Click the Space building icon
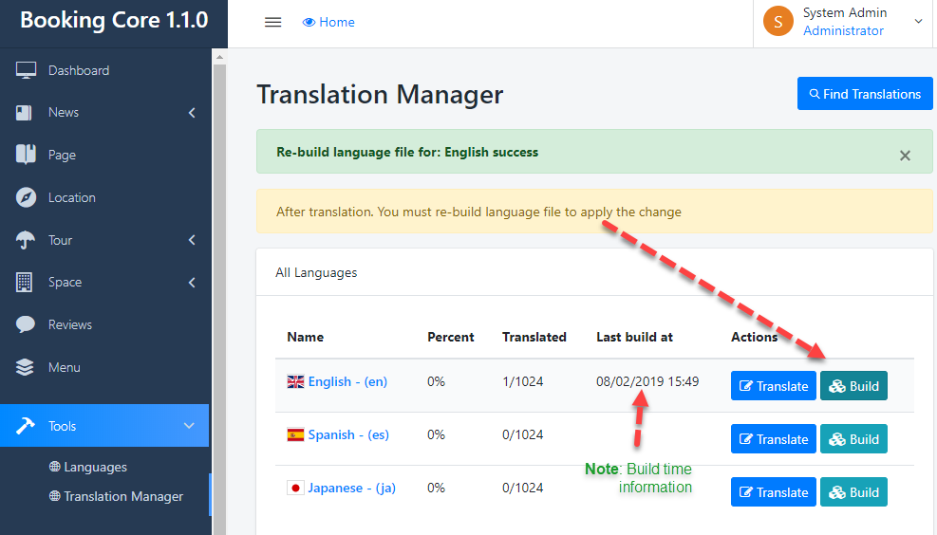This screenshot has width=937, height=535. click(26, 282)
